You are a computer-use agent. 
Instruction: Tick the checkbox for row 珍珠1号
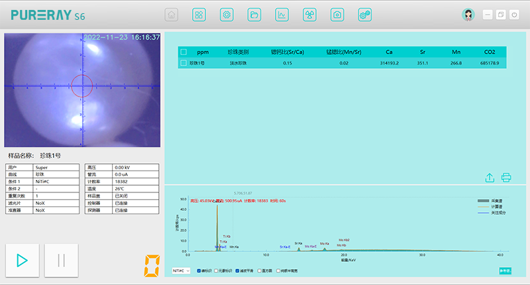[x=184, y=63]
